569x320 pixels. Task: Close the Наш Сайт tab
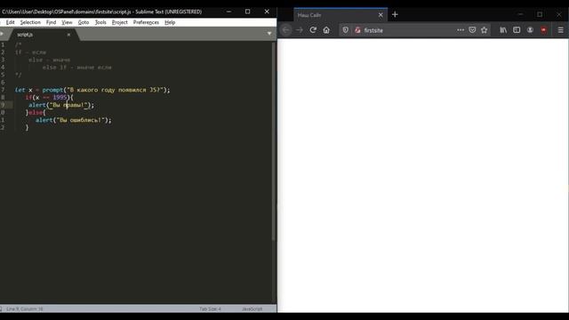pyautogui.click(x=381, y=15)
